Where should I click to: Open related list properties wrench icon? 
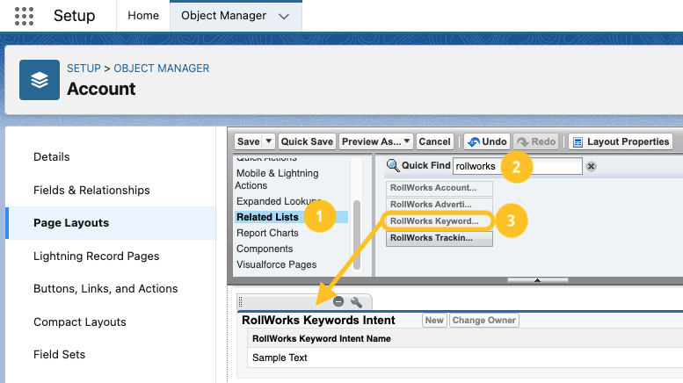356,301
